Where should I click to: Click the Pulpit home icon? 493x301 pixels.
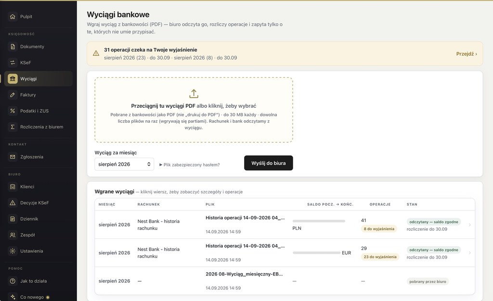(13, 17)
